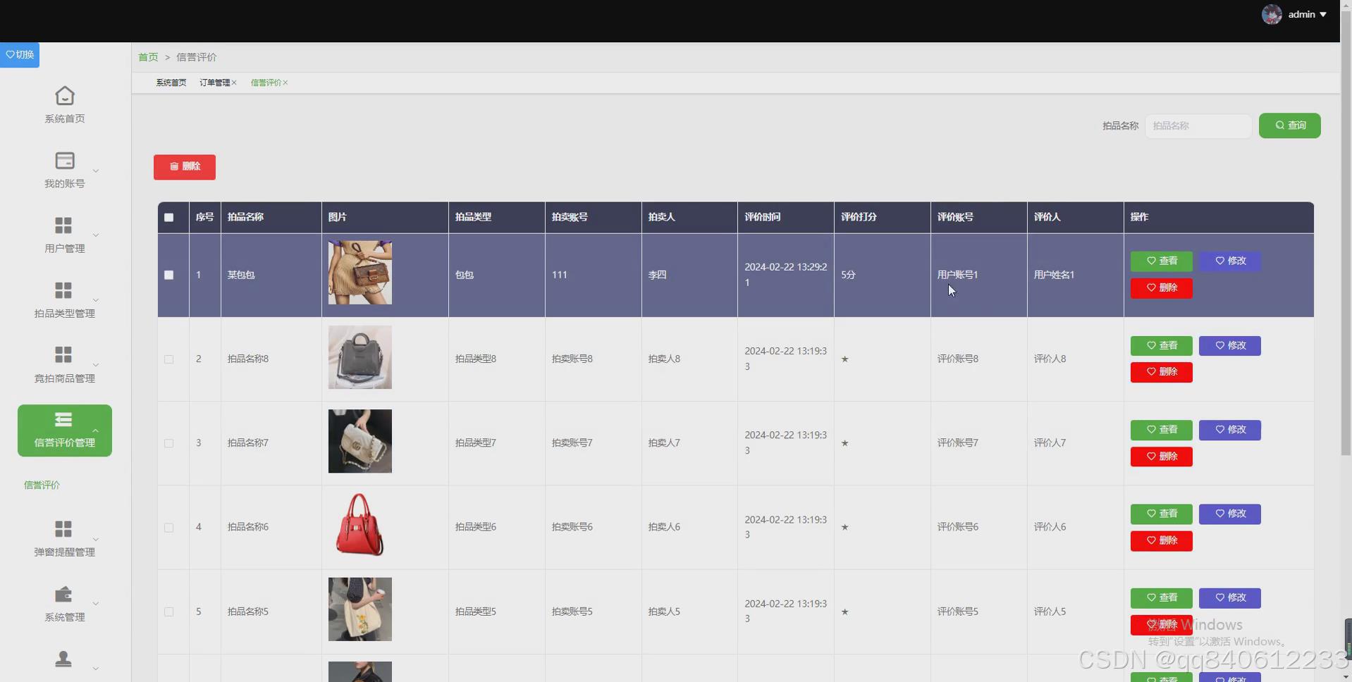The height and width of the screenshot is (682, 1352).
Task: Expand 我的账号 submenu chevron
Action: pos(96,170)
